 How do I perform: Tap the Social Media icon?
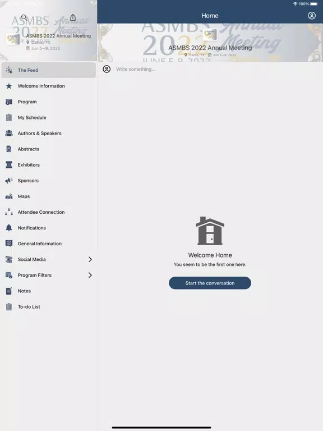9,259
